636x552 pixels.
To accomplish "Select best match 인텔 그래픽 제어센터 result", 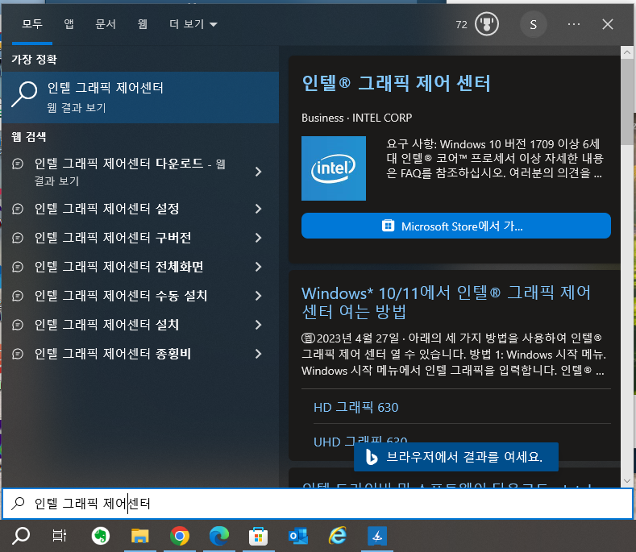I will coord(140,98).
